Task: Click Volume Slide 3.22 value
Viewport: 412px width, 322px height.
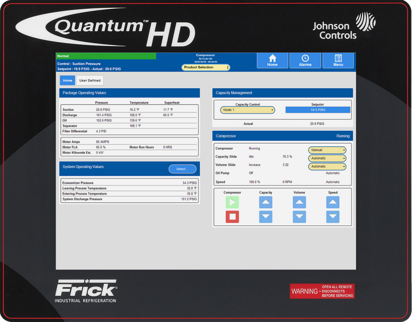Action: (x=286, y=165)
